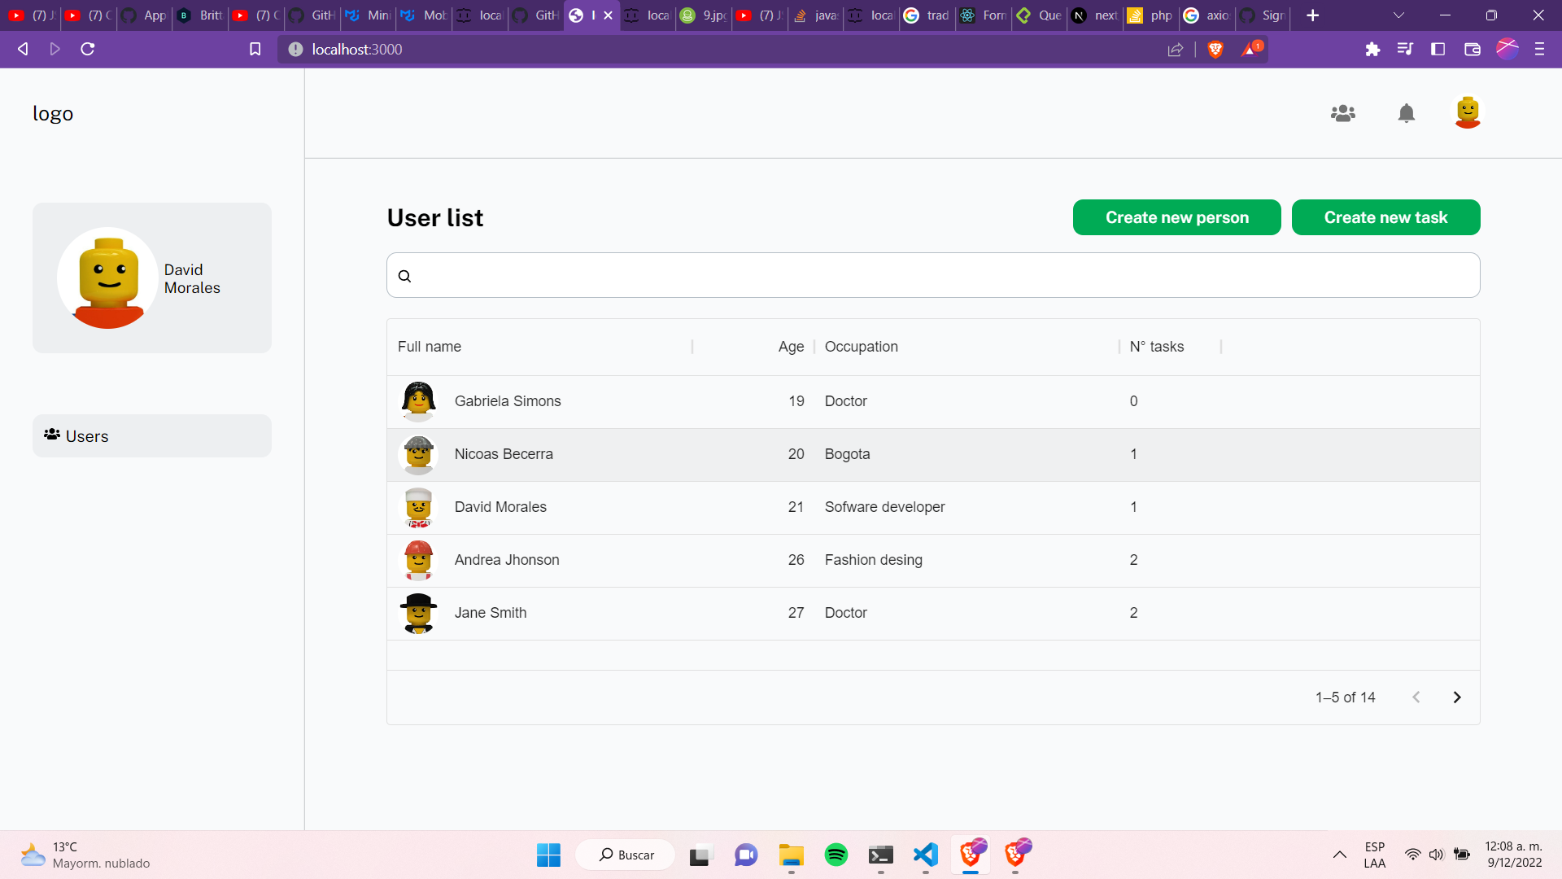Click Create new task button
This screenshot has width=1562, height=879.
(1385, 217)
